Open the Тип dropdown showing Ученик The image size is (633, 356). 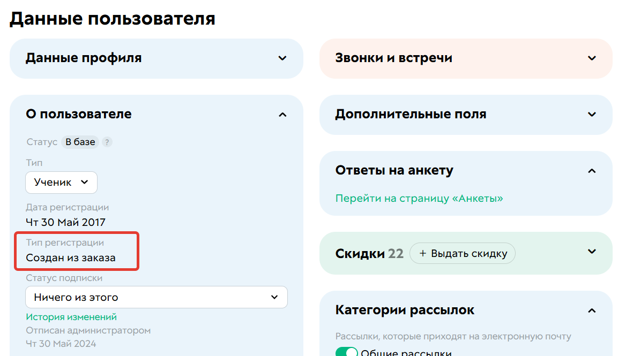(61, 182)
